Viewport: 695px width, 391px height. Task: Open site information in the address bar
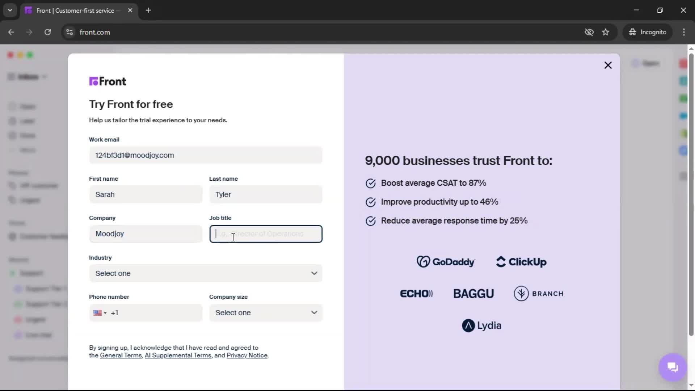(69, 32)
